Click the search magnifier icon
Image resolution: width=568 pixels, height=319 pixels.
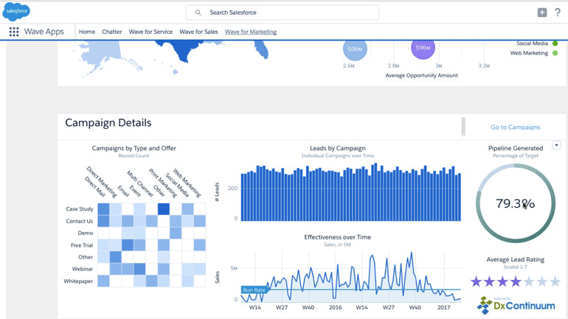[x=198, y=13]
